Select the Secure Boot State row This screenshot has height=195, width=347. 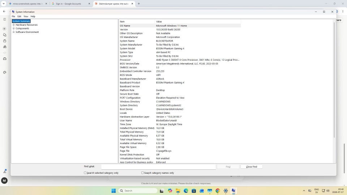180,94
